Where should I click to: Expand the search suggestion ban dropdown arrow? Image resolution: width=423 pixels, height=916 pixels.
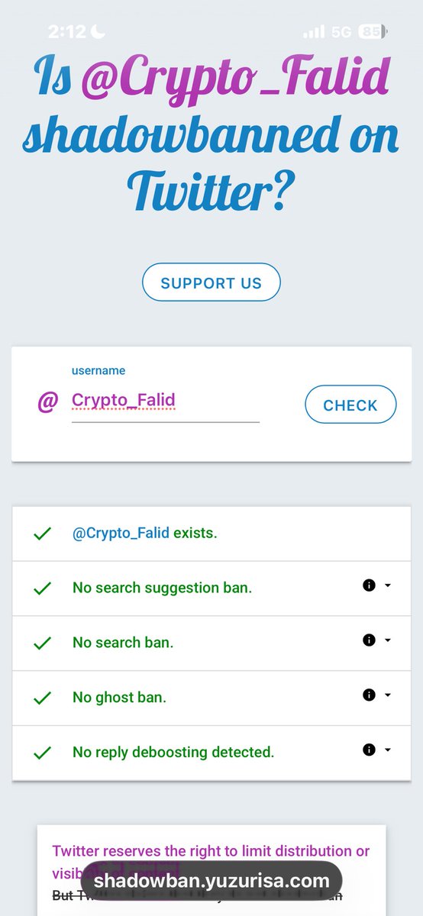pyautogui.click(x=388, y=585)
